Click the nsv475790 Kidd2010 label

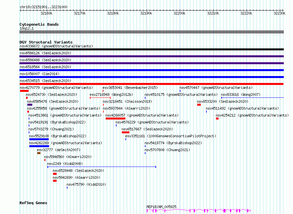86,184
